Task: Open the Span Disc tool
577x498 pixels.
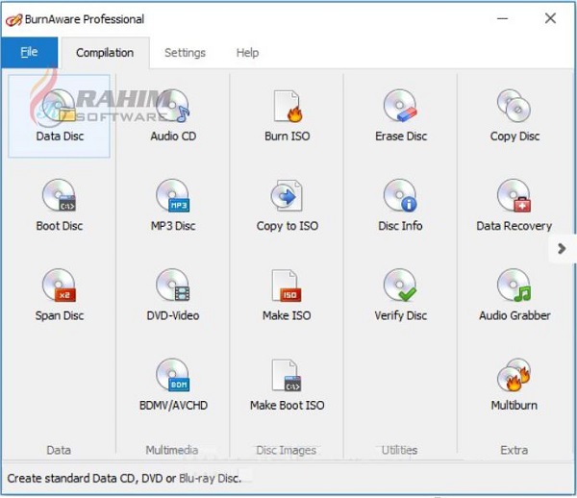Action: [x=60, y=295]
